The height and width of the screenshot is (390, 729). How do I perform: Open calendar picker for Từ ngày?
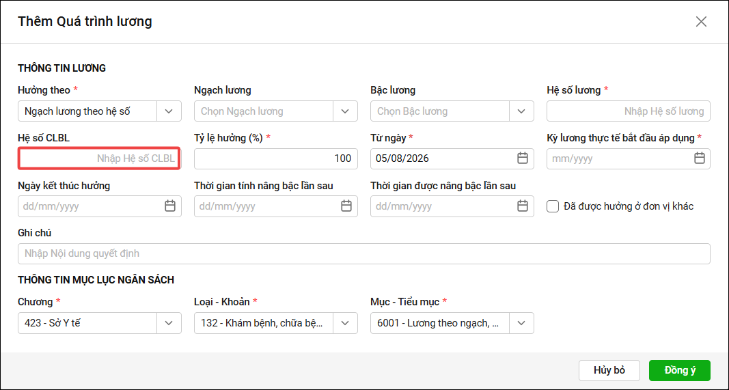(523, 158)
